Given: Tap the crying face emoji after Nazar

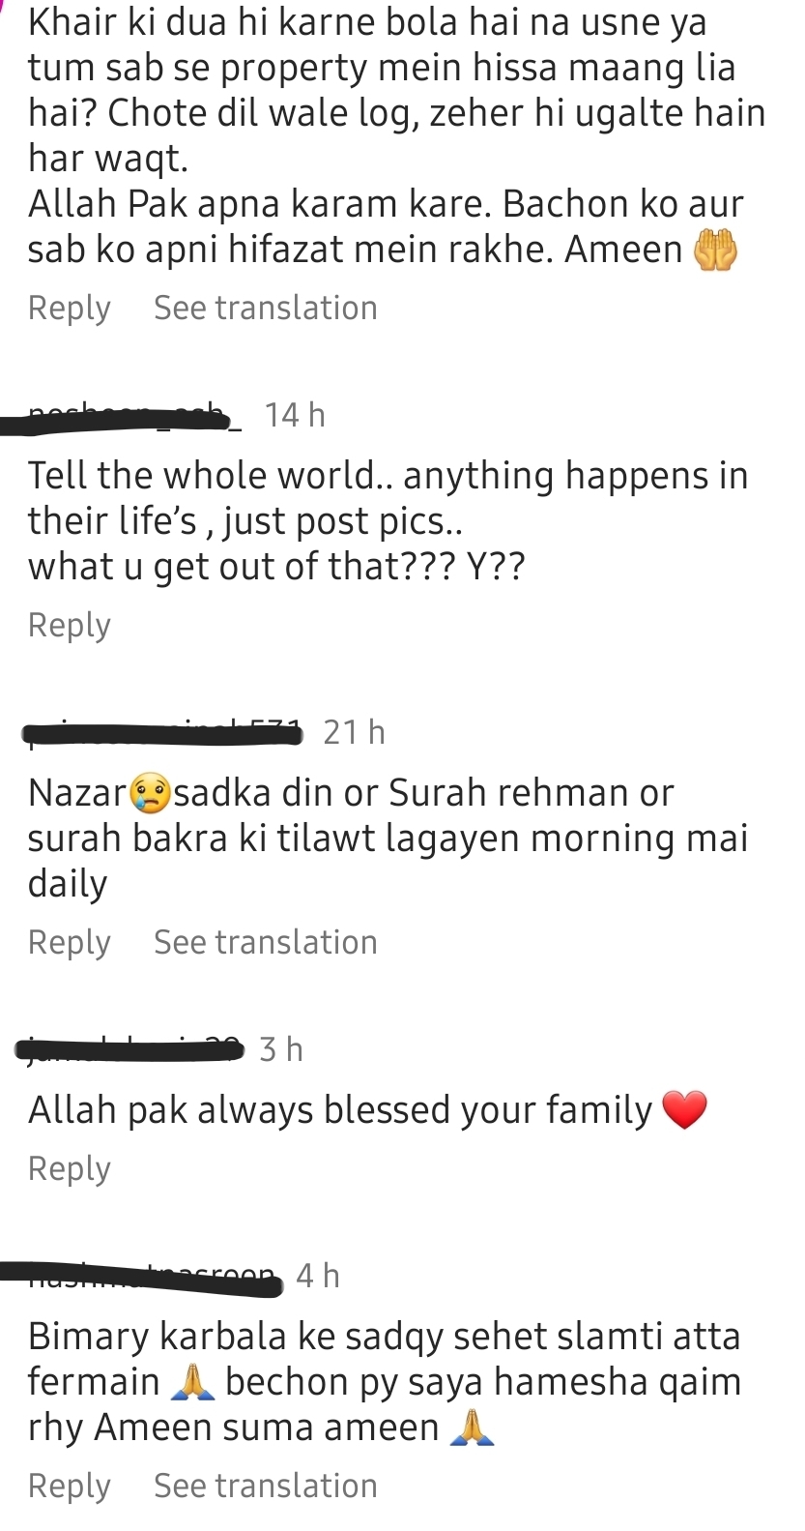Looking at the screenshot, I should [x=149, y=793].
